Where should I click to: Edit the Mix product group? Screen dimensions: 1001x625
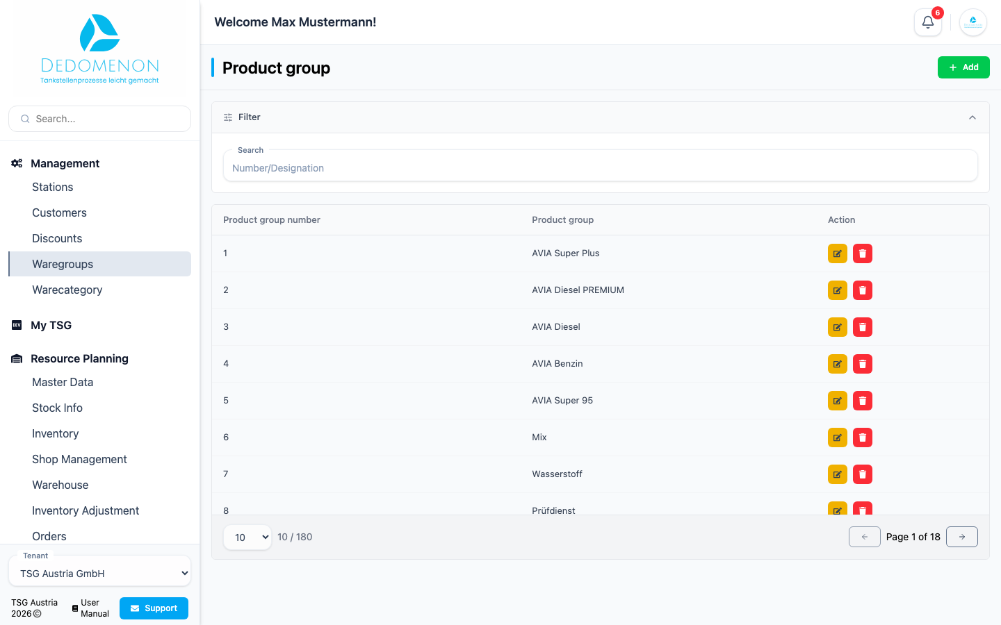coord(838,437)
